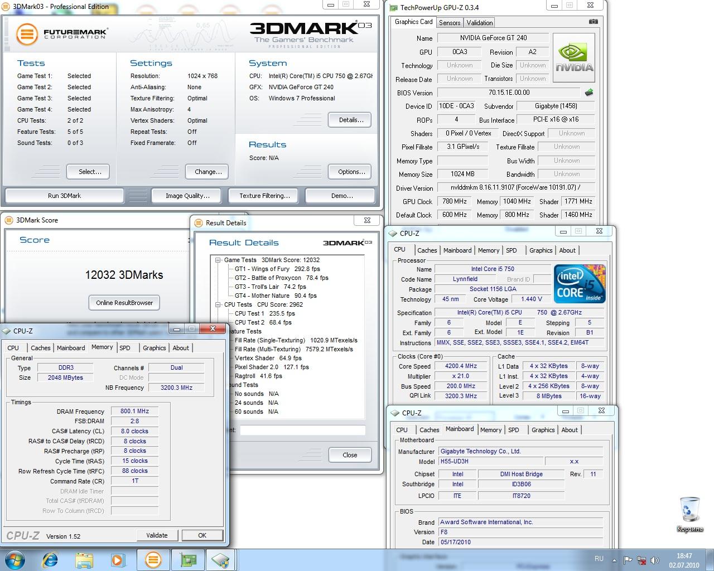
Task: Open Caches tab in CPU-Z processor window
Action: [427, 250]
